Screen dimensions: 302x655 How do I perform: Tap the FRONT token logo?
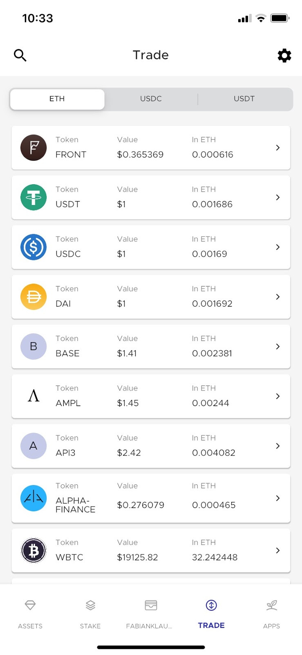34,147
